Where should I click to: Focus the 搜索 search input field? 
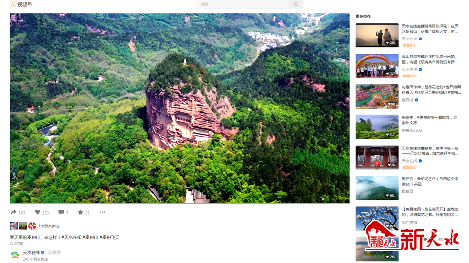pyautogui.click(x=242, y=4)
